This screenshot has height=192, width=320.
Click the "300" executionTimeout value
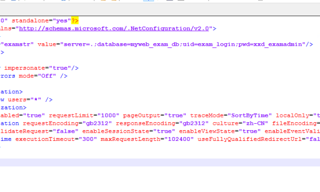coord(88,139)
